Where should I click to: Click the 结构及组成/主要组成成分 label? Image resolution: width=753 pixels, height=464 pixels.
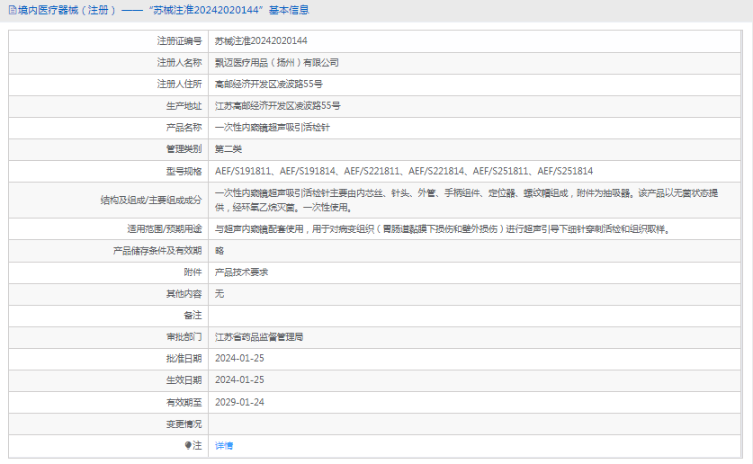pyautogui.click(x=151, y=201)
